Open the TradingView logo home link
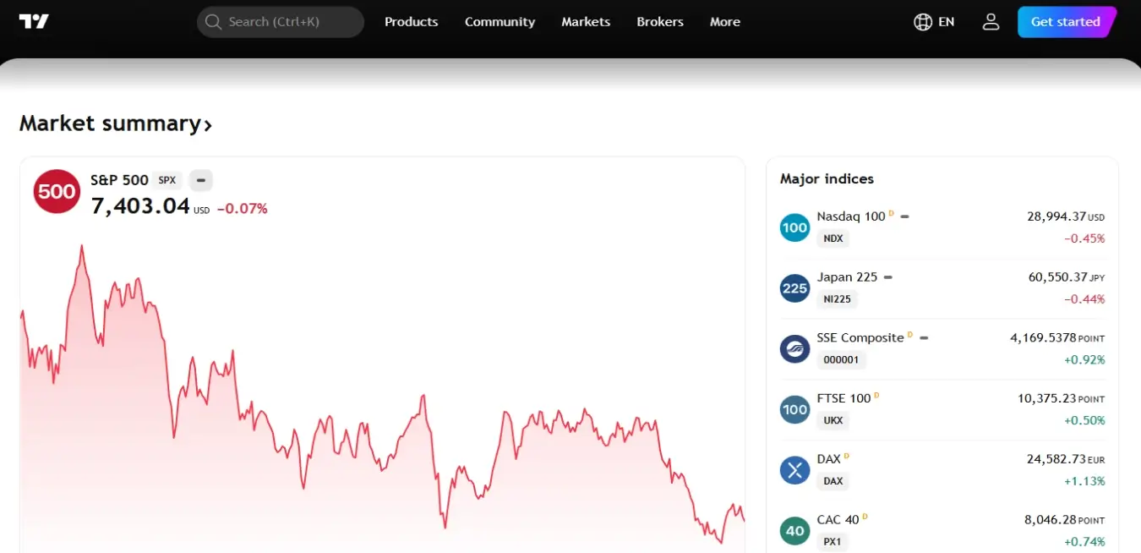 (34, 22)
